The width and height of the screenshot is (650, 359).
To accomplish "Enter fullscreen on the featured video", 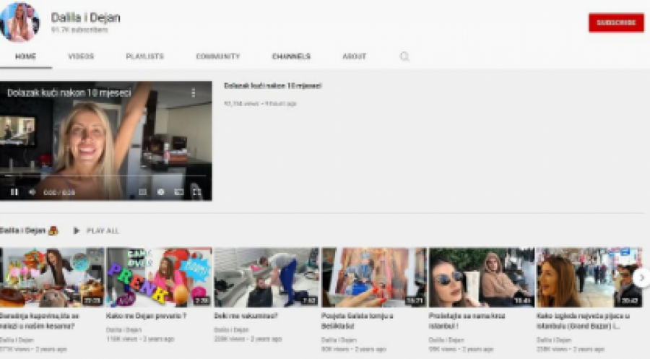I will [196, 192].
